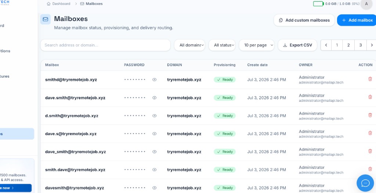Screen dimensions: 376x193
Task: Go to page 1
Action: click(x=337, y=45)
